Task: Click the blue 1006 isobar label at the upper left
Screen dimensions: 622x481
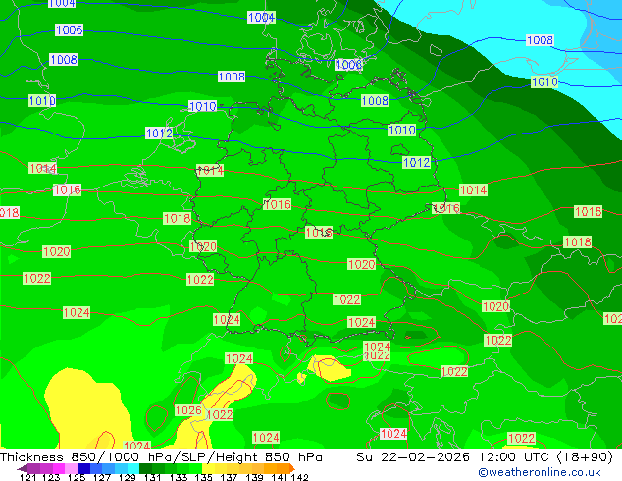Action: pyautogui.click(x=69, y=29)
